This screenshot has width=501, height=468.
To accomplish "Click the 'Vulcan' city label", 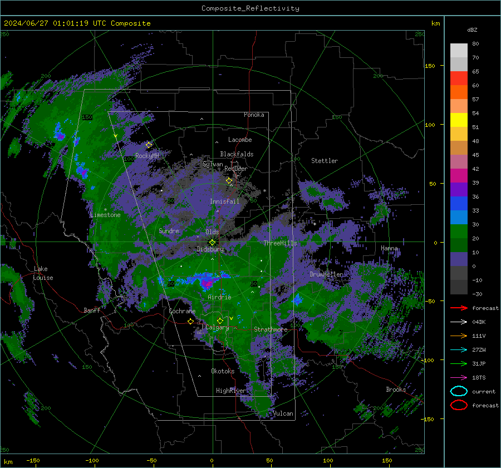I will point(283,413).
